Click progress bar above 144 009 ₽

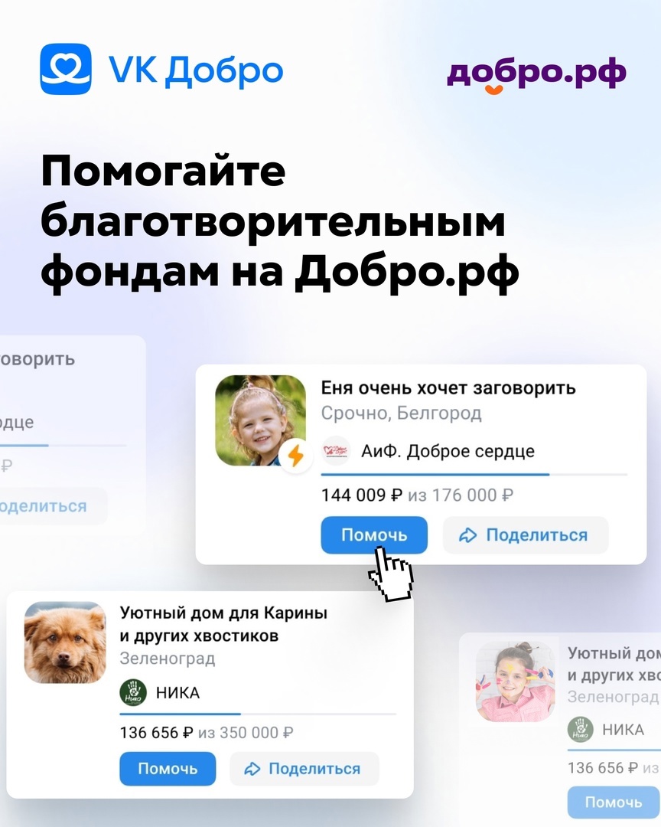pyautogui.click(x=474, y=475)
